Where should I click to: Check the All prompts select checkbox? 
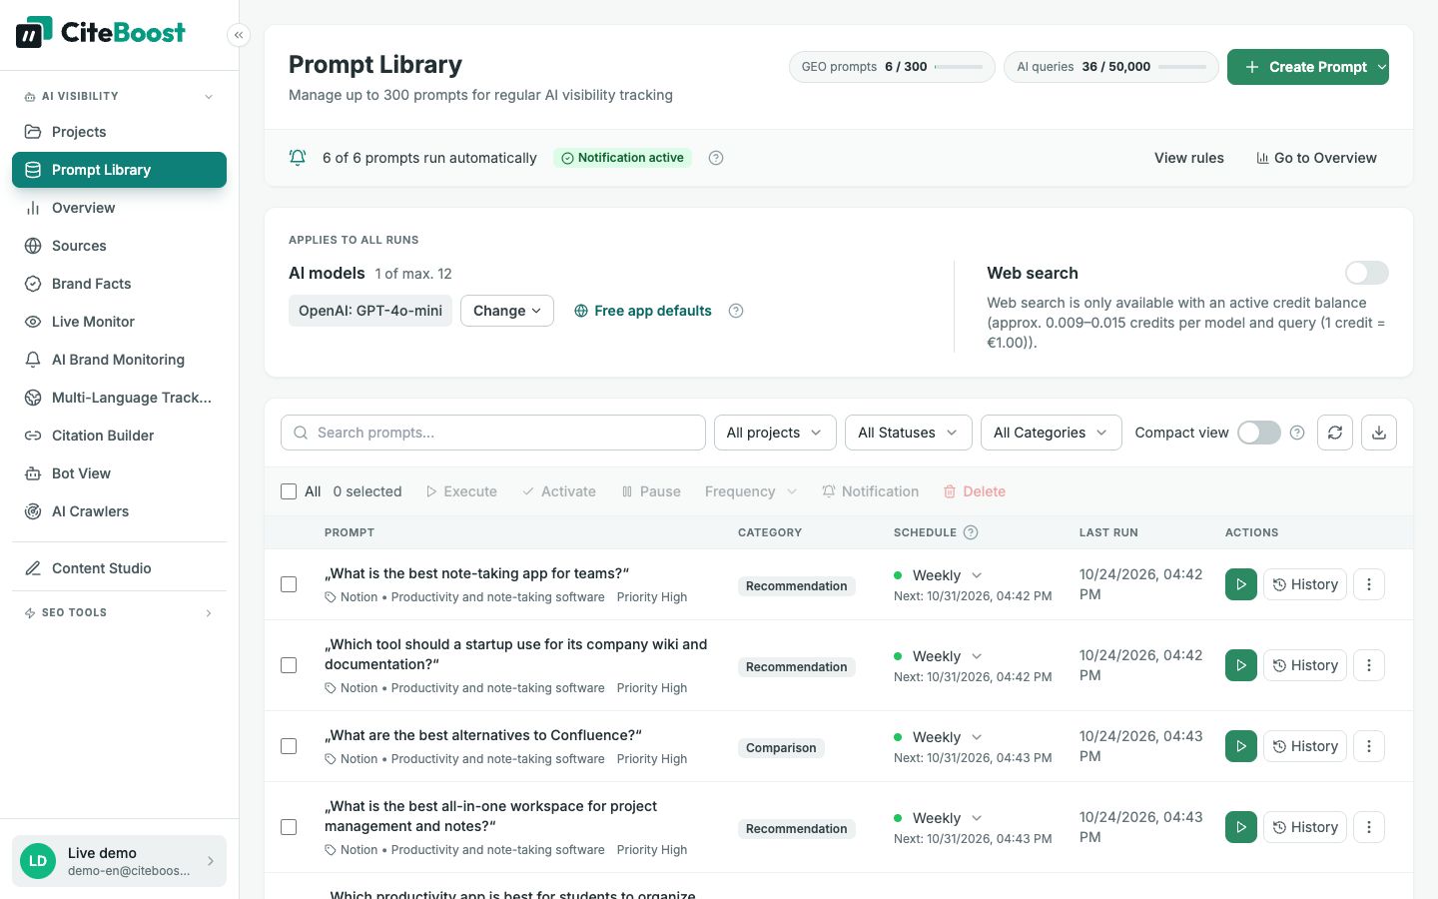(289, 491)
